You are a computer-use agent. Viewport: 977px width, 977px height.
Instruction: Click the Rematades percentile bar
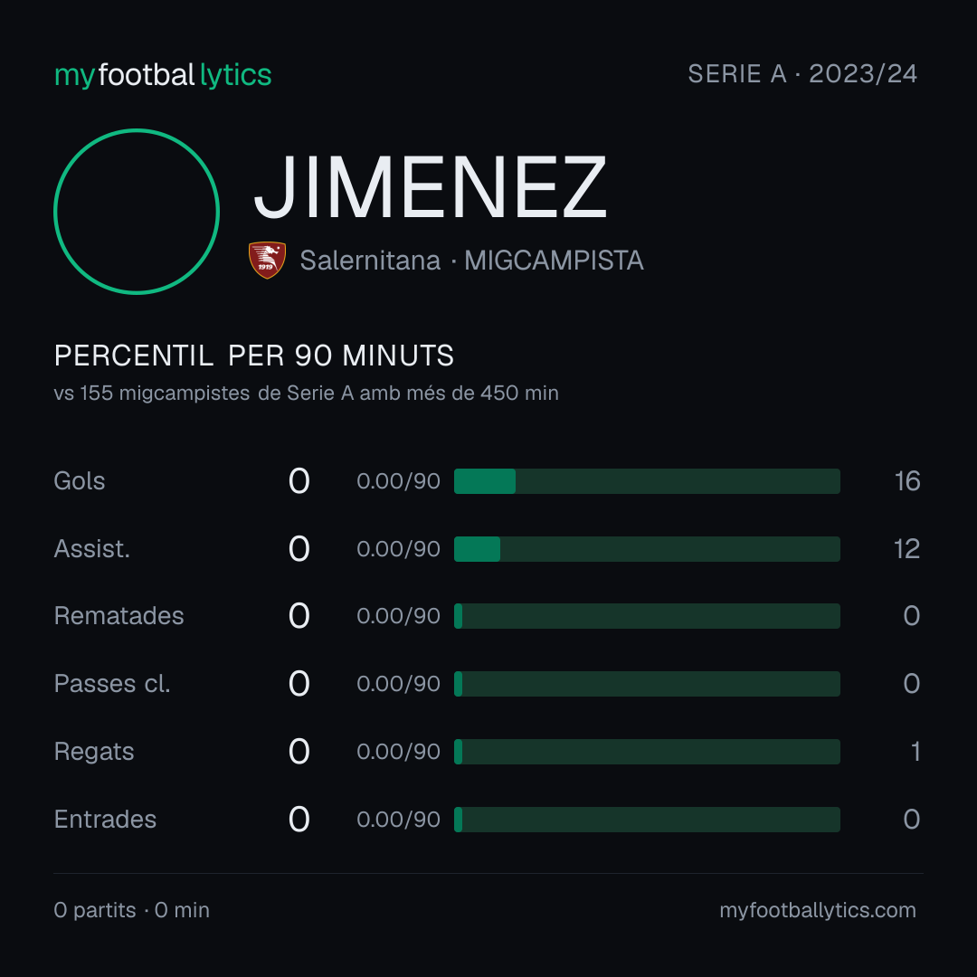(x=647, y=616)
